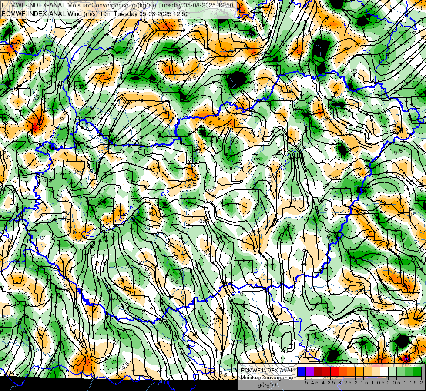
Task: Choose the orange swatch between -2.5 and -2
Action: [x=351, y=372]
